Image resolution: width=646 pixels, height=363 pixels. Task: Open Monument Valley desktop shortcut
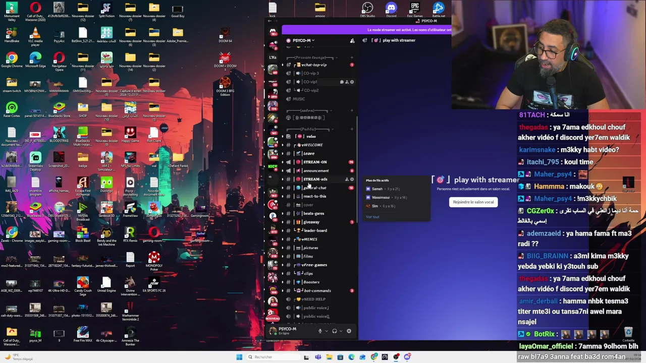pyautogui.click(x=12, y=11)
